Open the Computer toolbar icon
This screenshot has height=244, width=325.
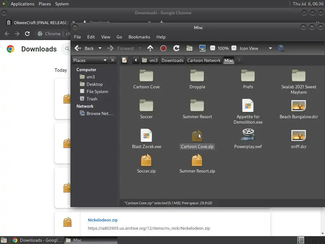point(202,48)
